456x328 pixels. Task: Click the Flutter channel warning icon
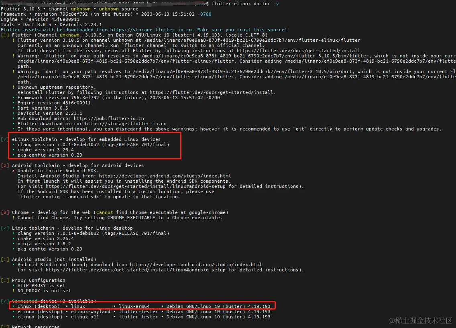point(5,35)
